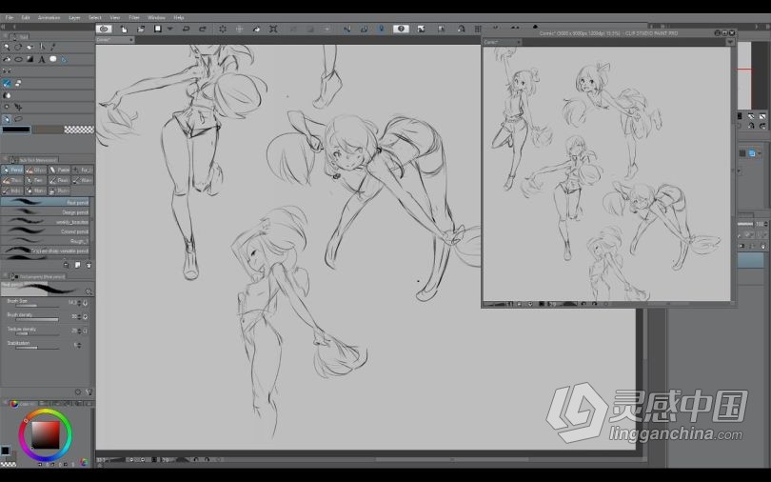Screen dimensions: 771x482
Task: Select the Lasso selection tool
Action: click(18, 118)
